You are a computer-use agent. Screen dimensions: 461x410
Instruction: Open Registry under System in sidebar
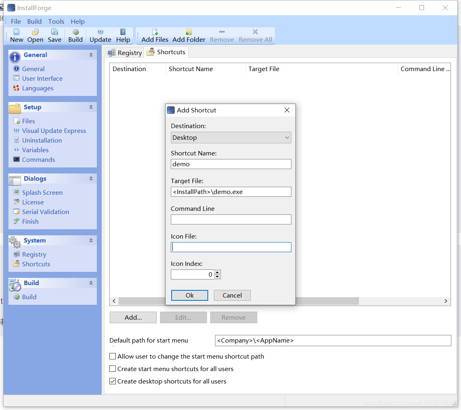point(34,254)
